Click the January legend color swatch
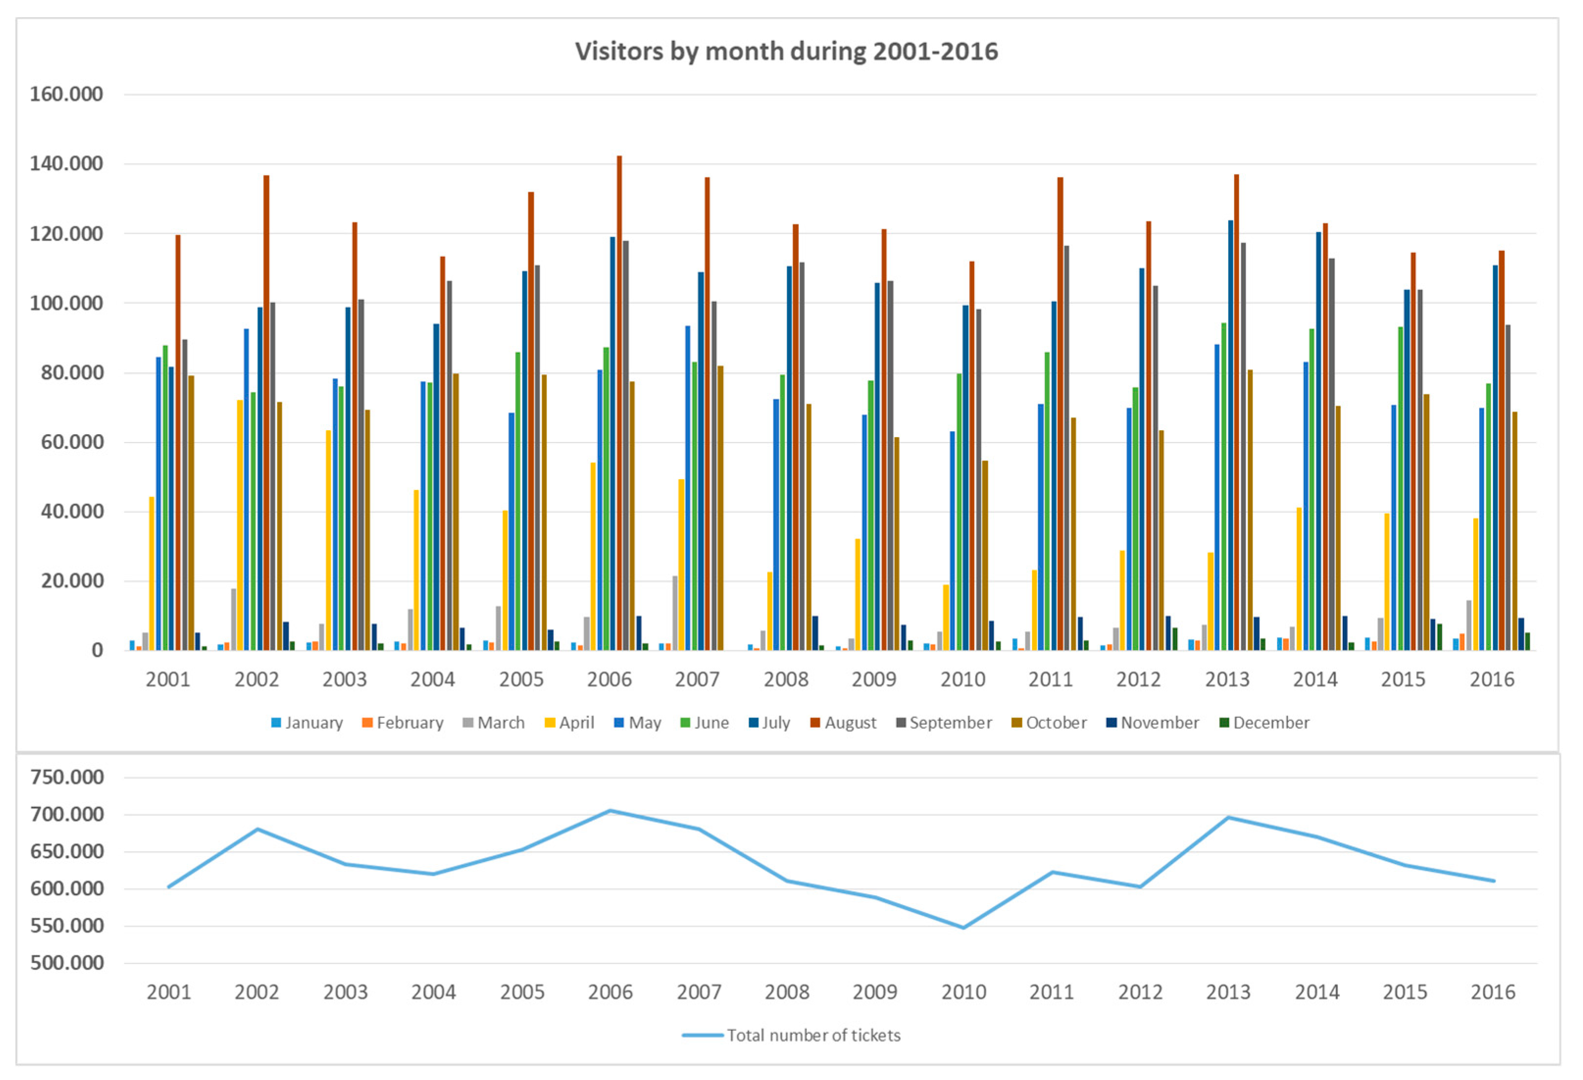 pyautogui.click(x=276, y=722)
